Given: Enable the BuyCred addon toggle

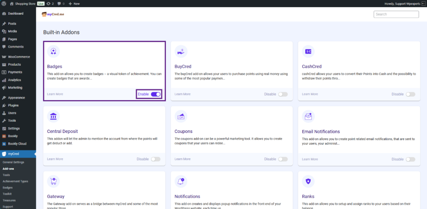Looking at the screenshot, I should click(x=283, y=94).
